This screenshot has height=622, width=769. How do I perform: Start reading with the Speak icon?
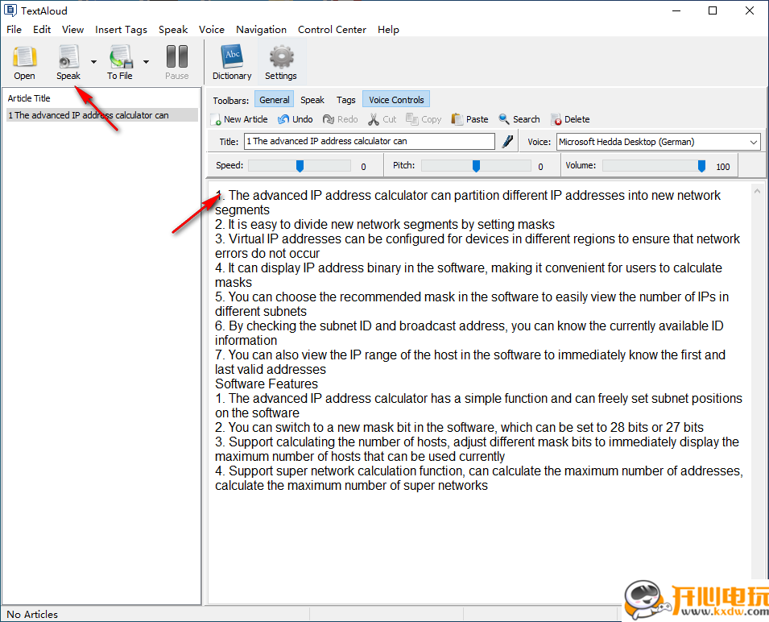pyautogui.click(x=68, y=57)
